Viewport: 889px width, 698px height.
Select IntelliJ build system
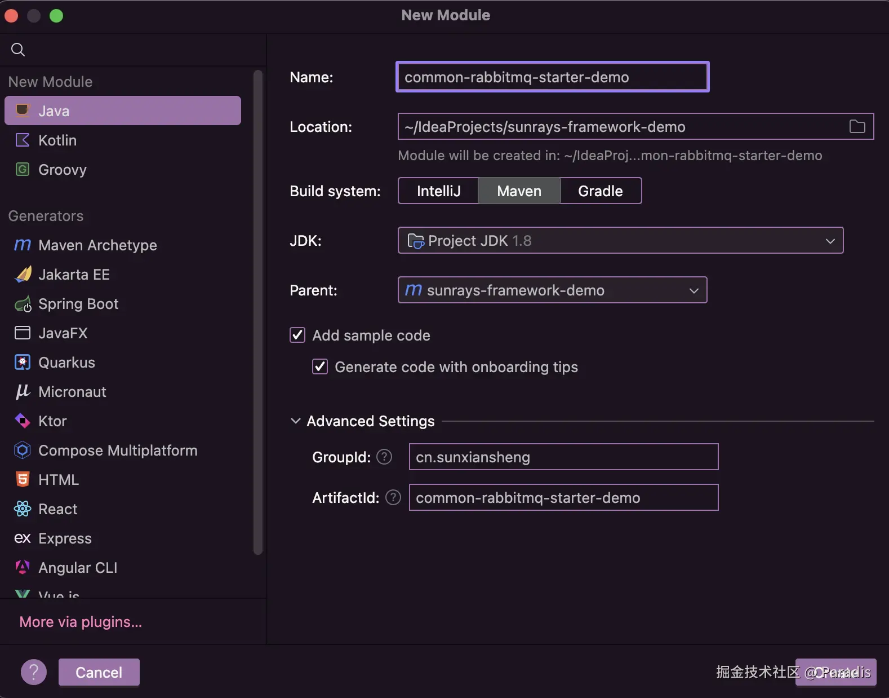point(438,191)
